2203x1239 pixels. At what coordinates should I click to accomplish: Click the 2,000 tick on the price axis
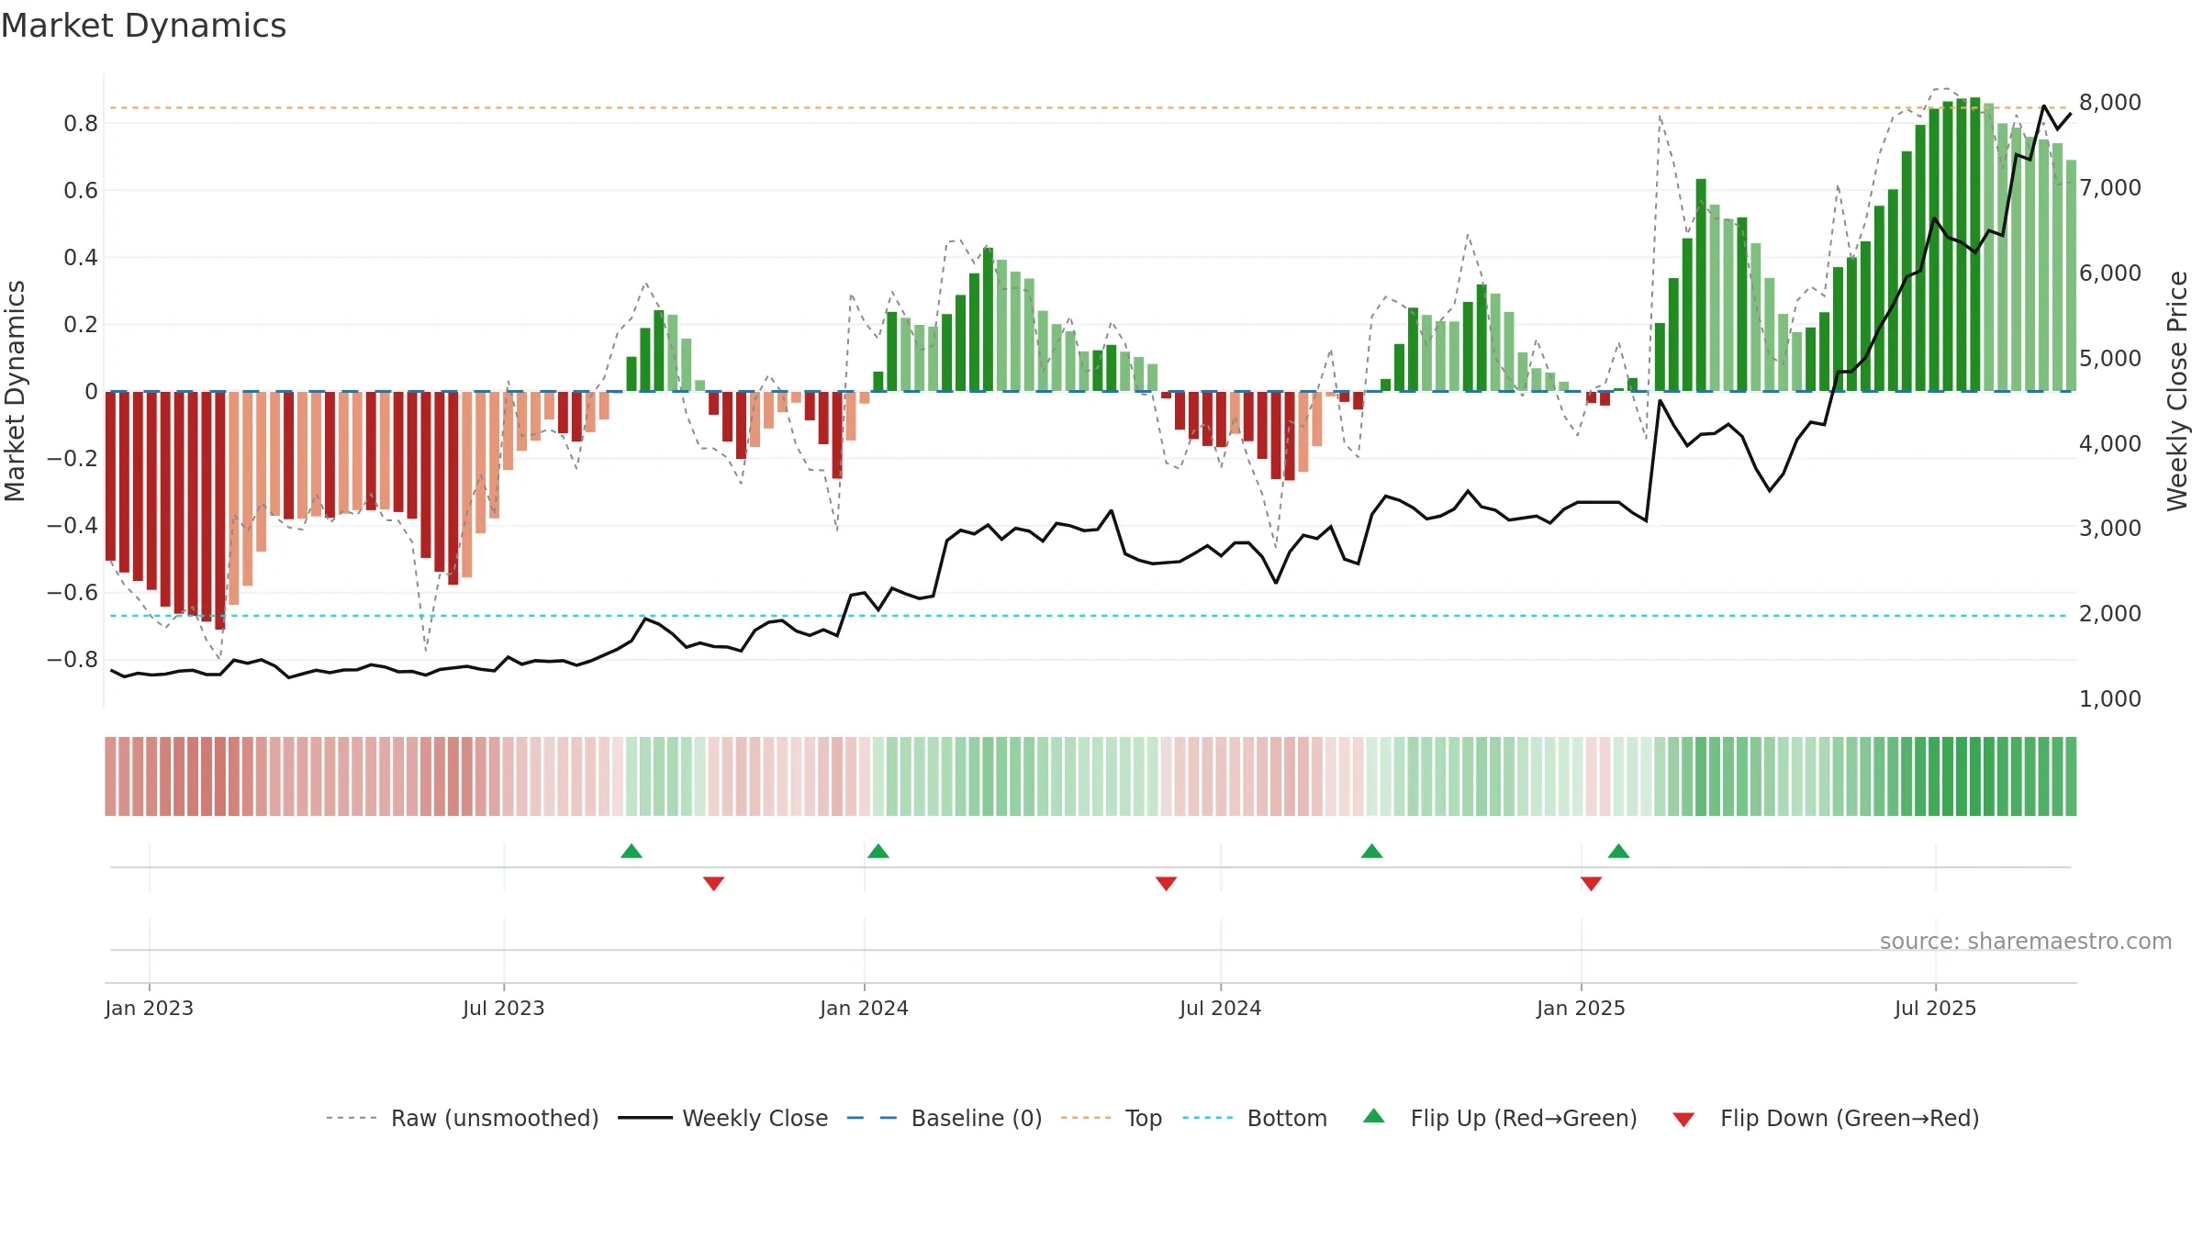click(x=2110, y=614)
